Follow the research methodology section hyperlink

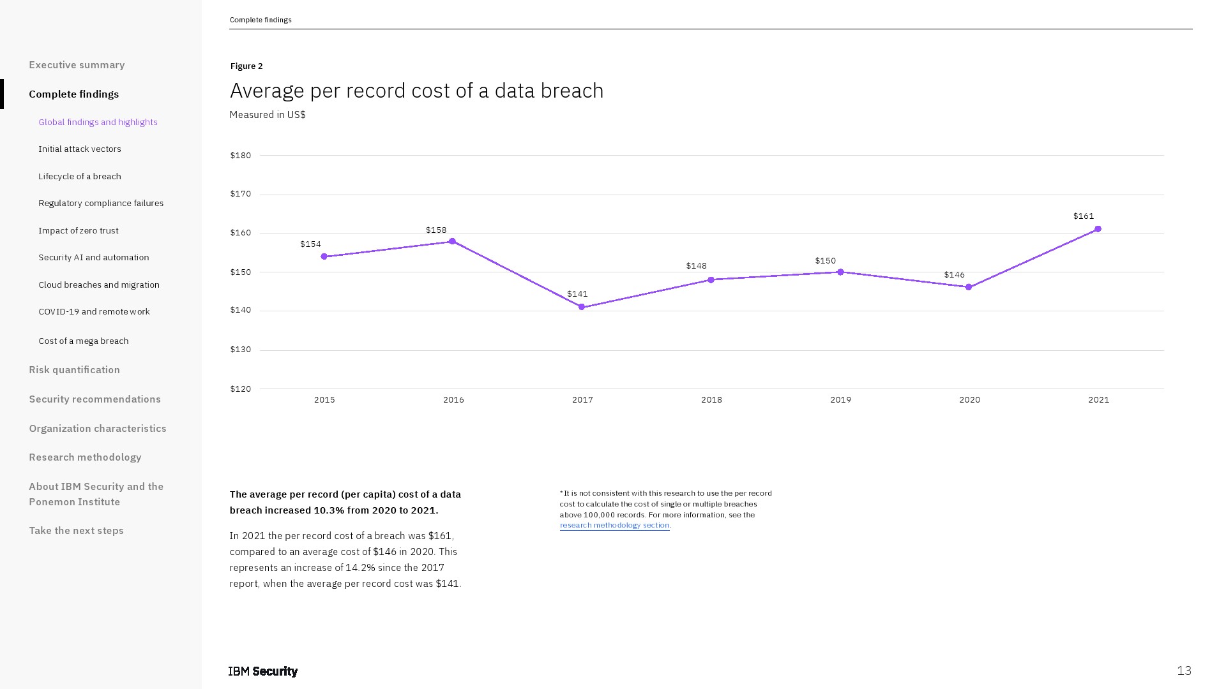coord(614,526)
